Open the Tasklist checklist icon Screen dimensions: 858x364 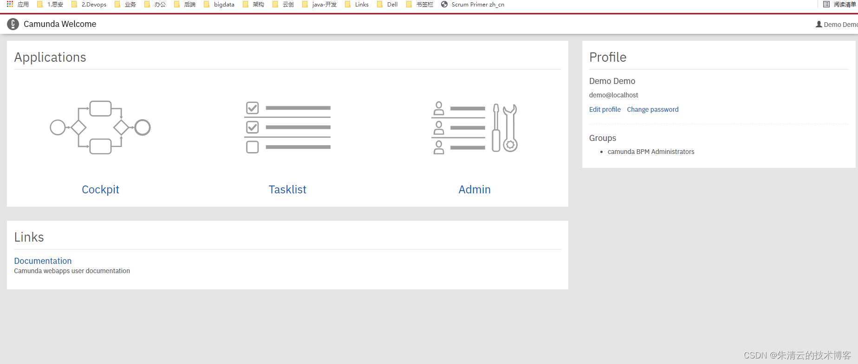(x=287, y=128)
